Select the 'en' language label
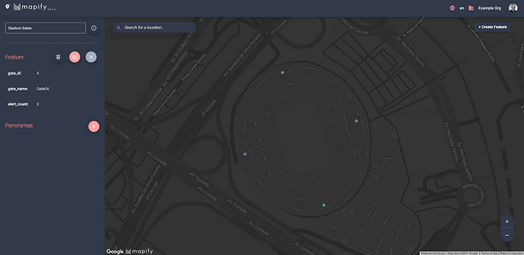524x255 pixels. tap(462, 8)
